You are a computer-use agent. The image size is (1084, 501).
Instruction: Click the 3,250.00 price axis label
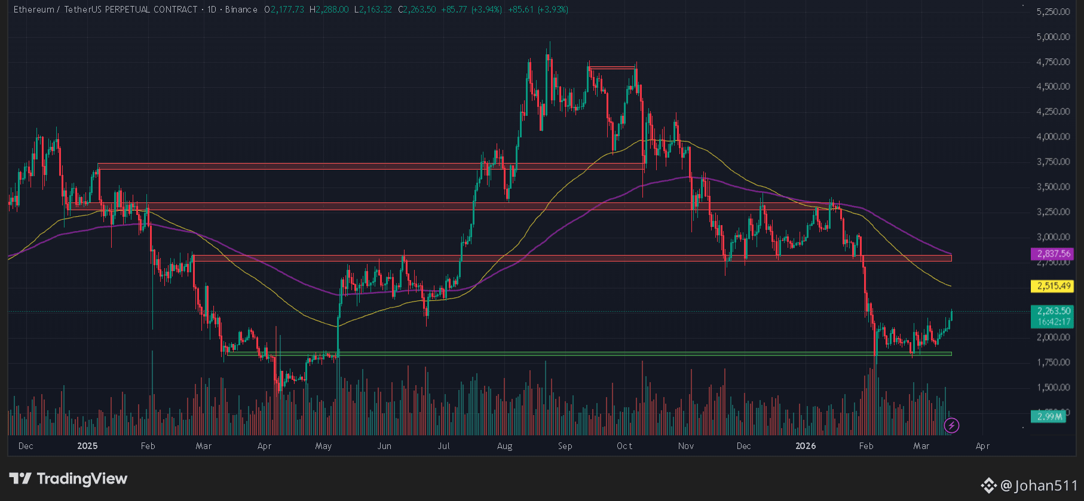click(x=1053, y=212)
